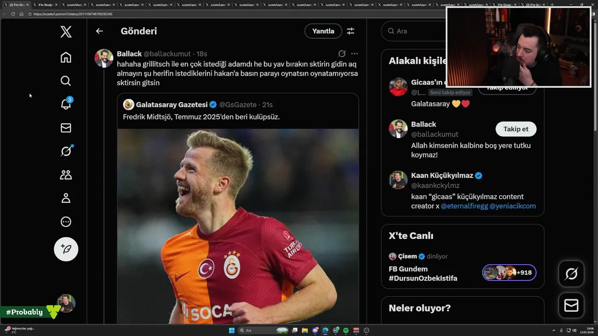Image resolution: width=598 pixels, height=336 pixels.
Task: Open Microsoft Edge from taskbar
Action: tap(325, 330)
